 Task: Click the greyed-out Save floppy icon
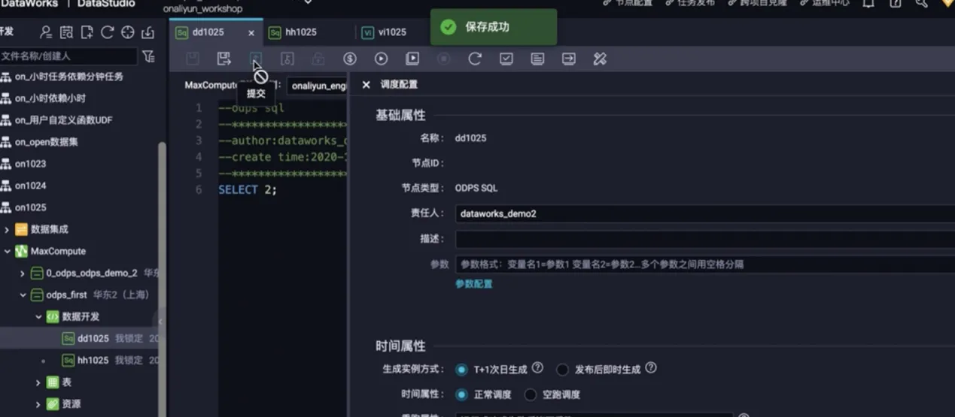pyautogui.click(x=193, y=59)
